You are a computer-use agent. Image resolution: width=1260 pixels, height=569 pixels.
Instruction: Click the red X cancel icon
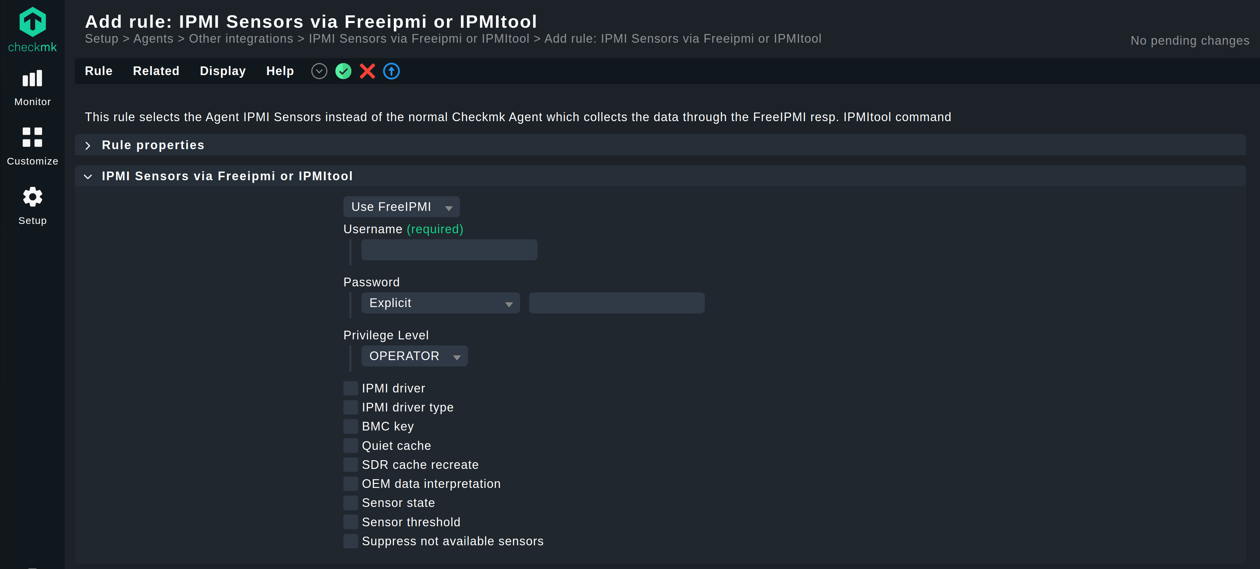click(367, 71)
